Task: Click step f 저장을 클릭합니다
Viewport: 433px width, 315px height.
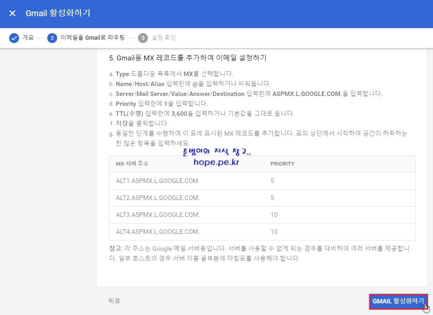Action: pos(139,123)
